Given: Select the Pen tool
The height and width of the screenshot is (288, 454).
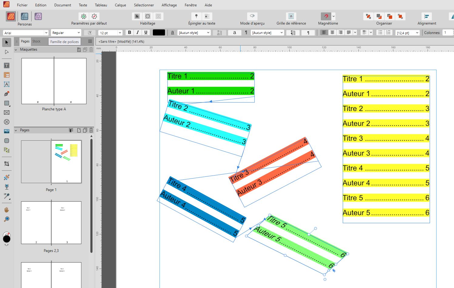Looking at the screenshot, I should pos(7,94).
